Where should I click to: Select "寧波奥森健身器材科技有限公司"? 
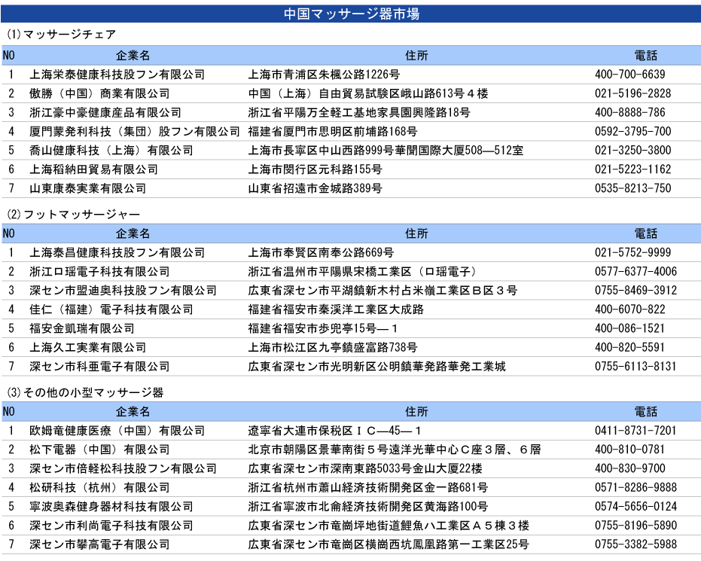click(x=111, y=507)
